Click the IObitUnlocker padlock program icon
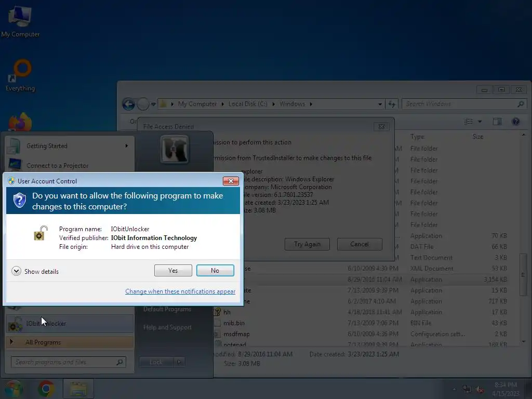 [41, 233]
